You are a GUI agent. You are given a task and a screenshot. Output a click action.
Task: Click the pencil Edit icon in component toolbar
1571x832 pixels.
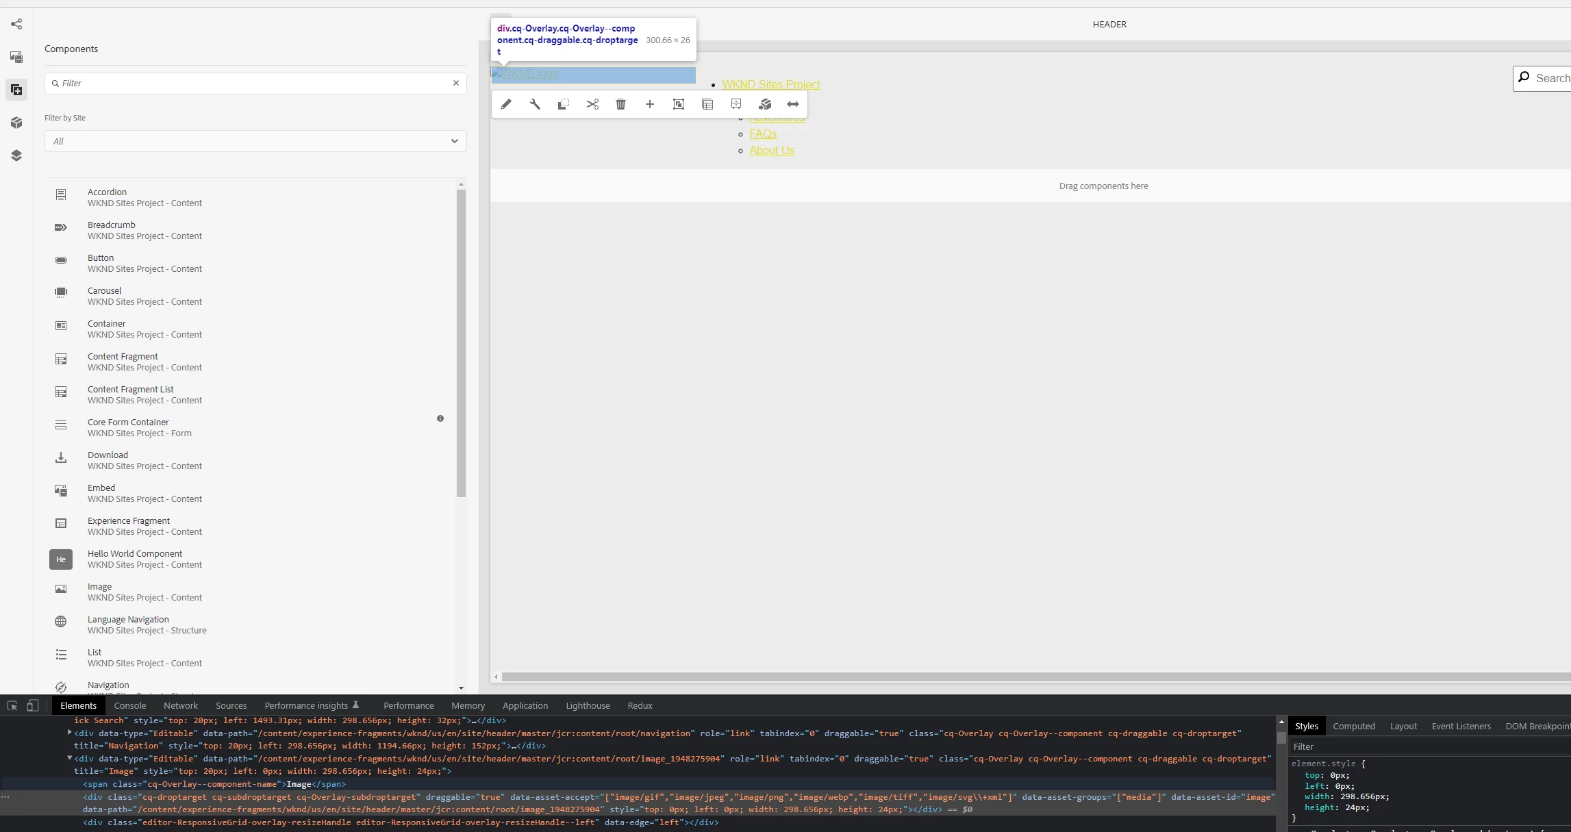point(506,104)
